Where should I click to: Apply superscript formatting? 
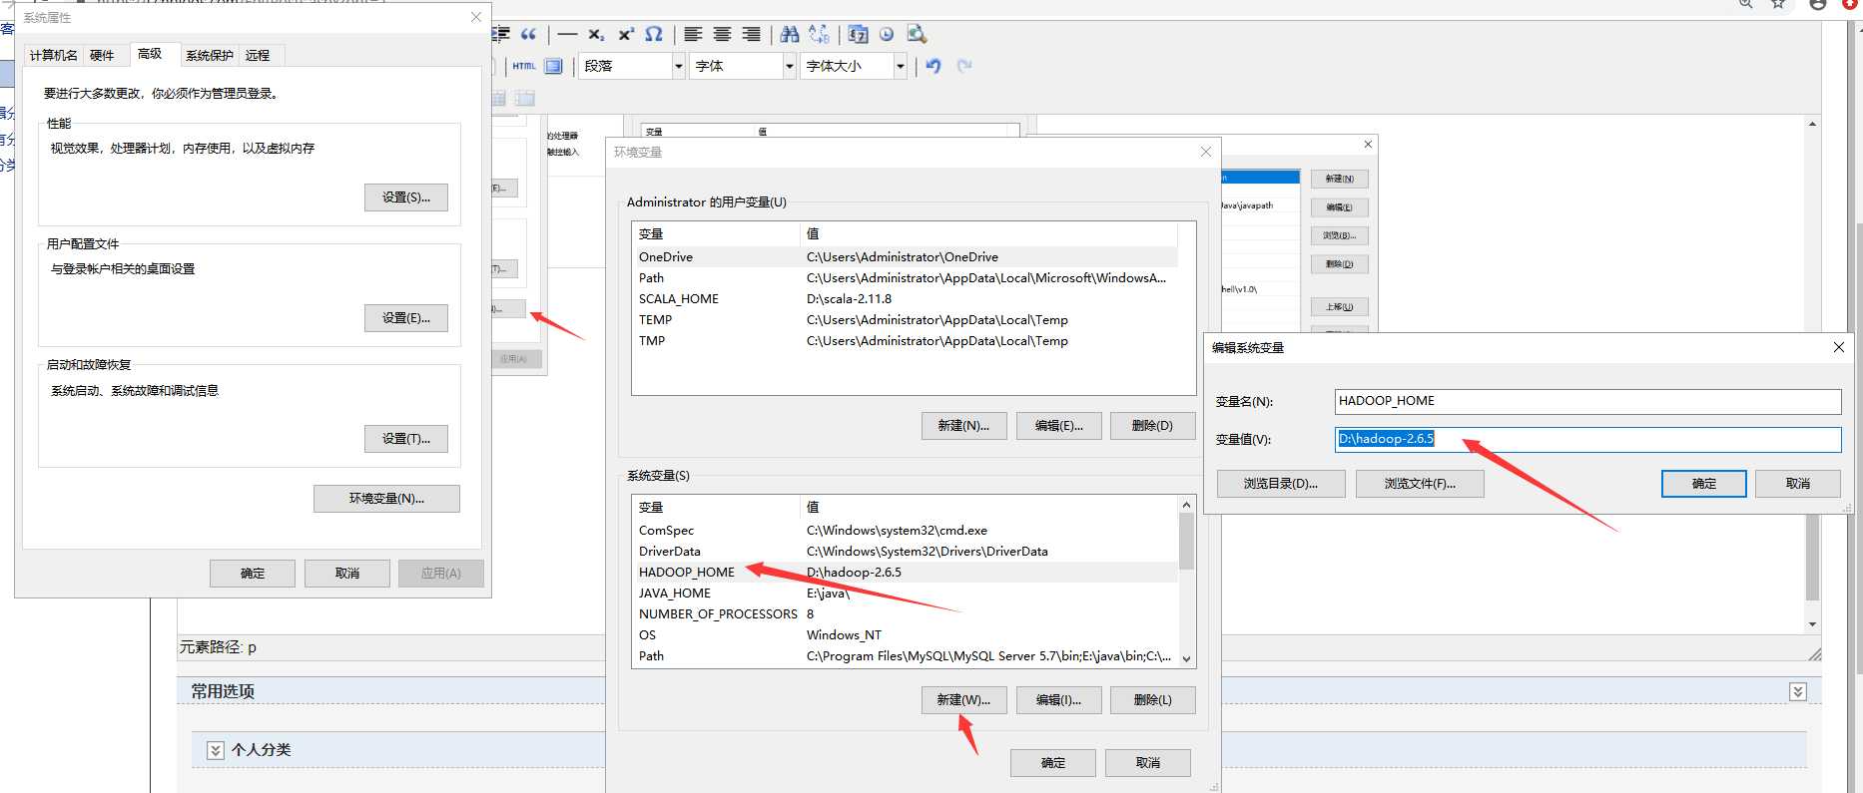pyautogui.click(x=626, y=34)
